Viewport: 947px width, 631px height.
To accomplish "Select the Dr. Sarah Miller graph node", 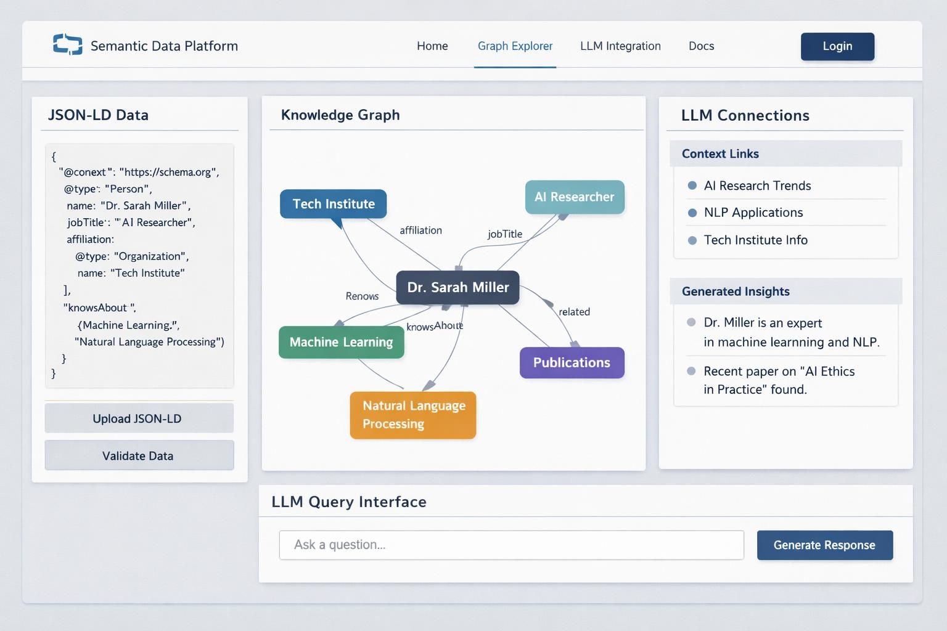I will coord(457,288).
